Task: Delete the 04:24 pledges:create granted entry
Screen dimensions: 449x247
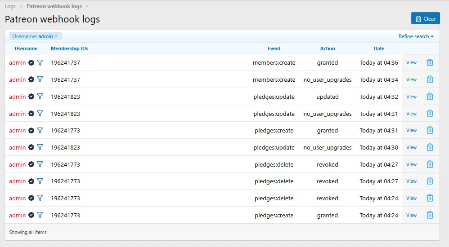Action: click(x=430, y=215)
